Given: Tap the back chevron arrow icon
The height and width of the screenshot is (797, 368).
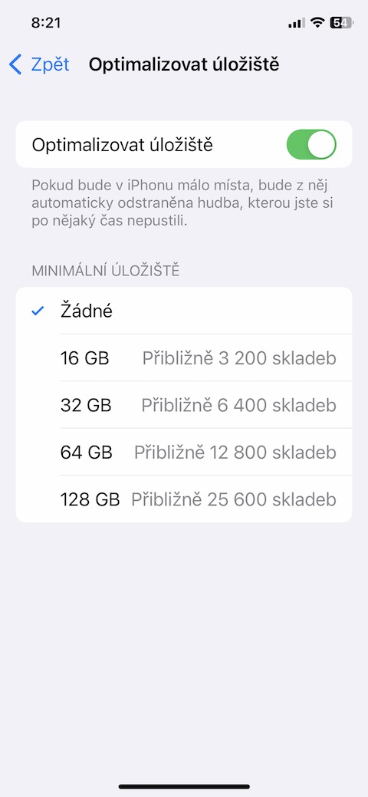Looking at the screenshot, I should (x=15, y=65).
